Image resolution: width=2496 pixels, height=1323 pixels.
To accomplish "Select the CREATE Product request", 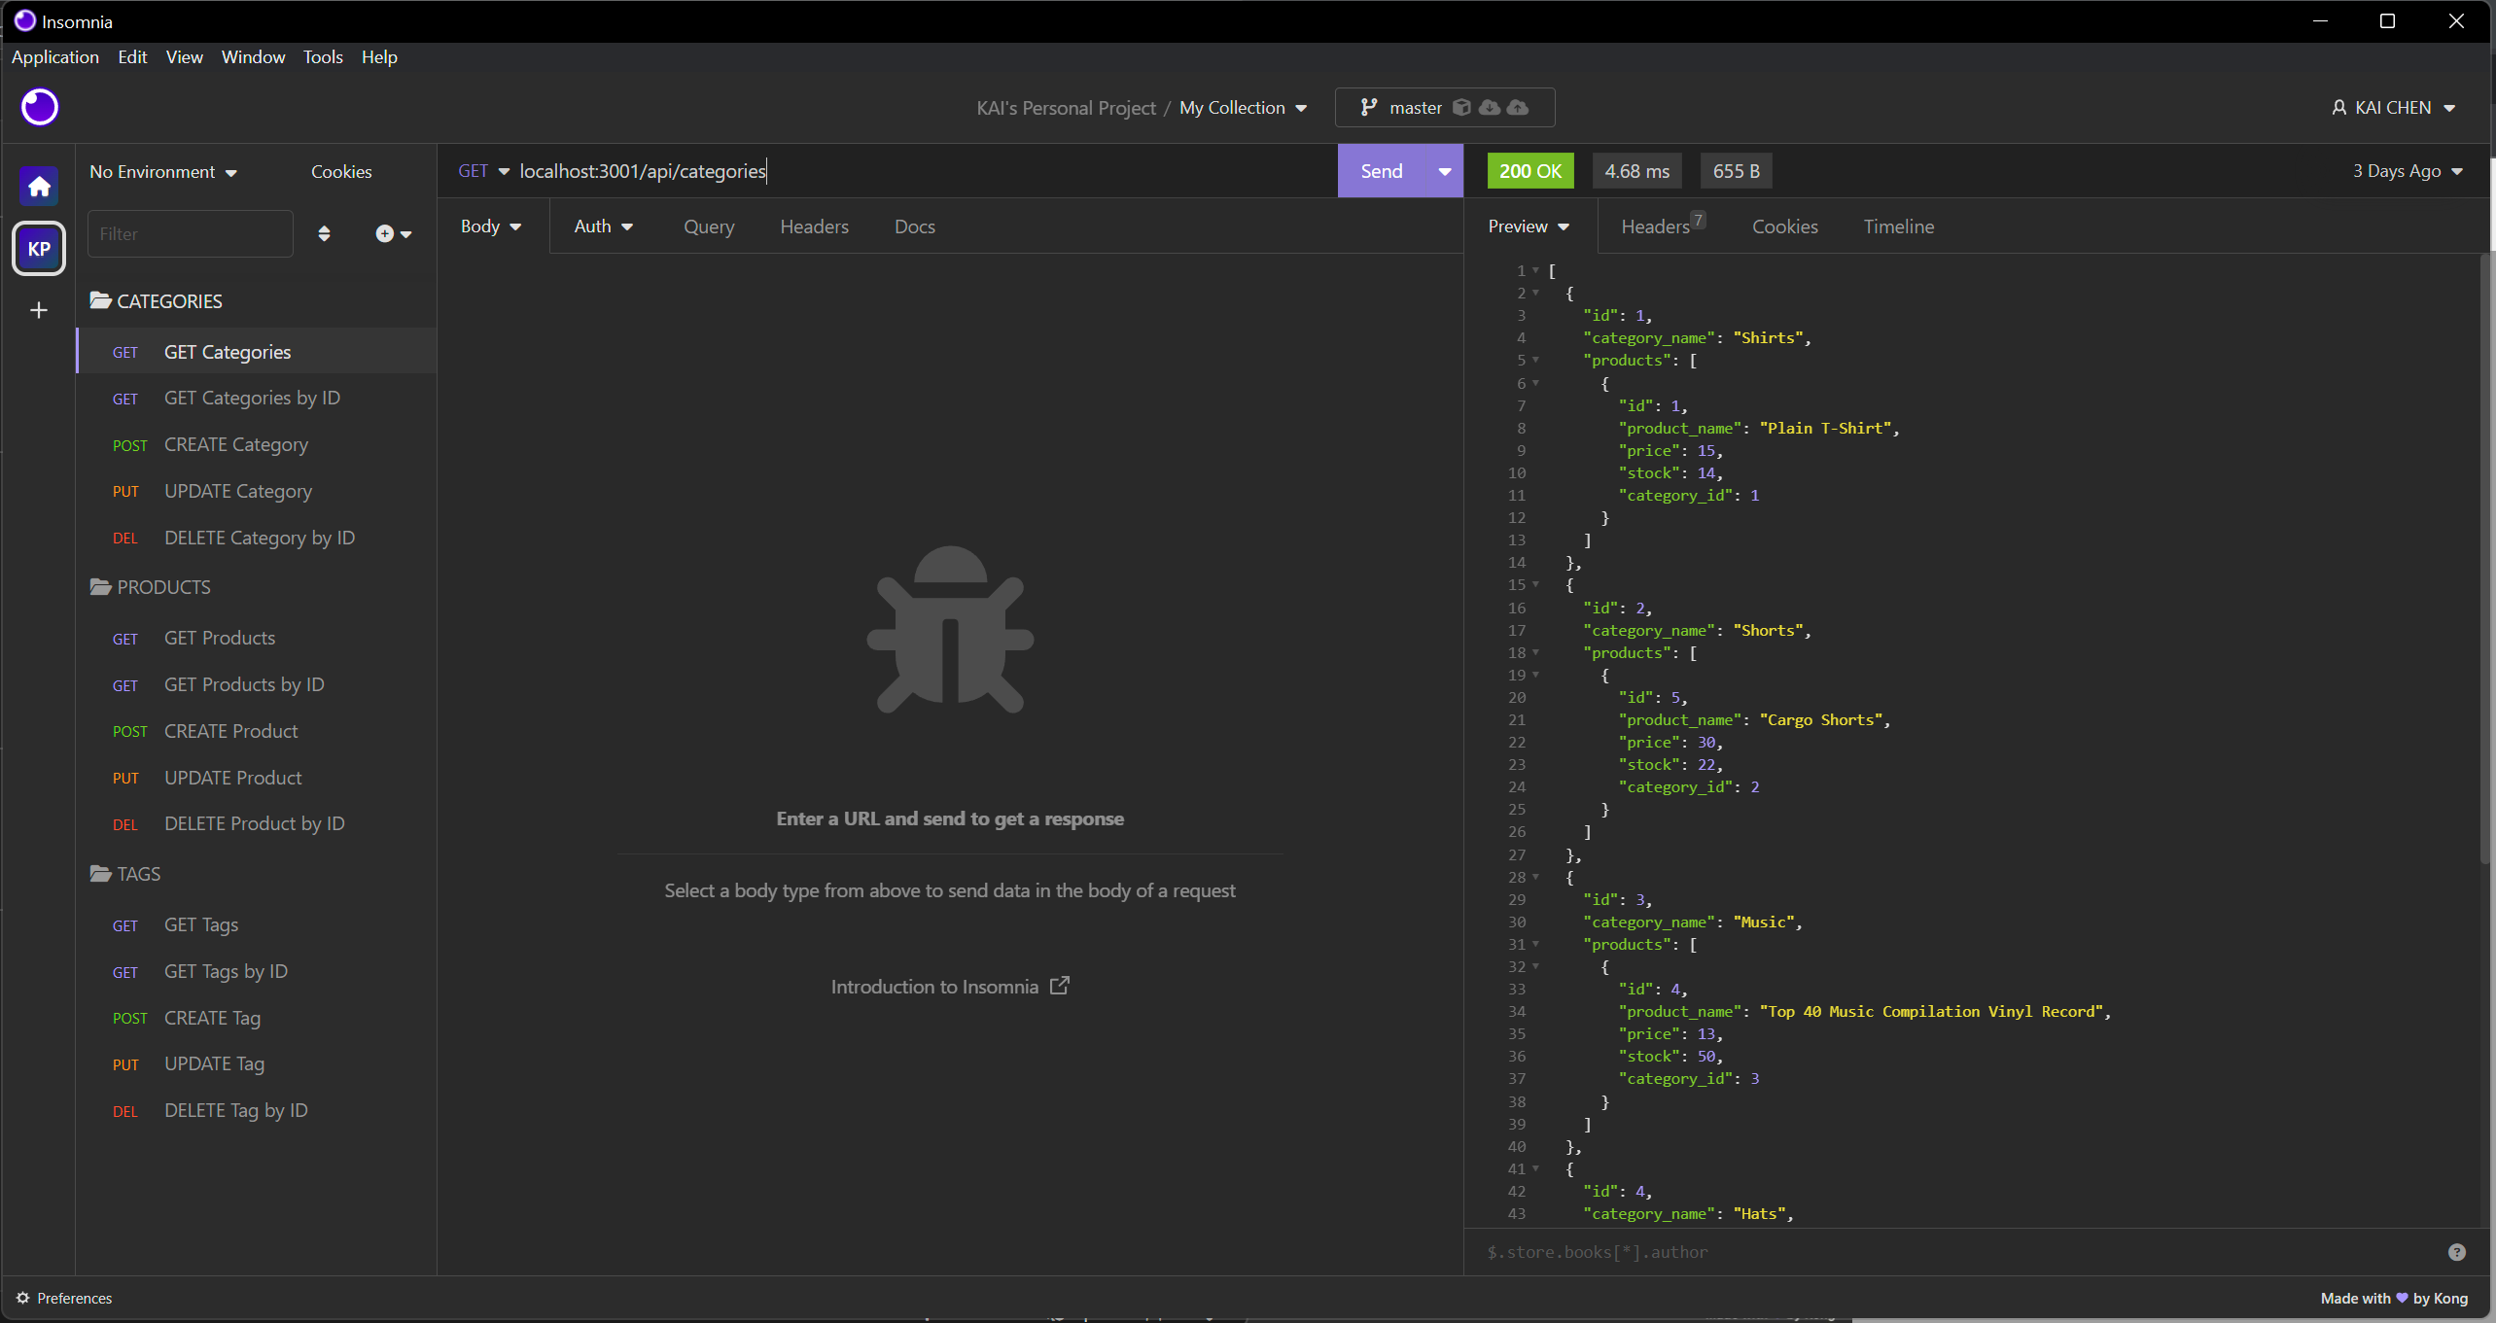I will 256,731.
